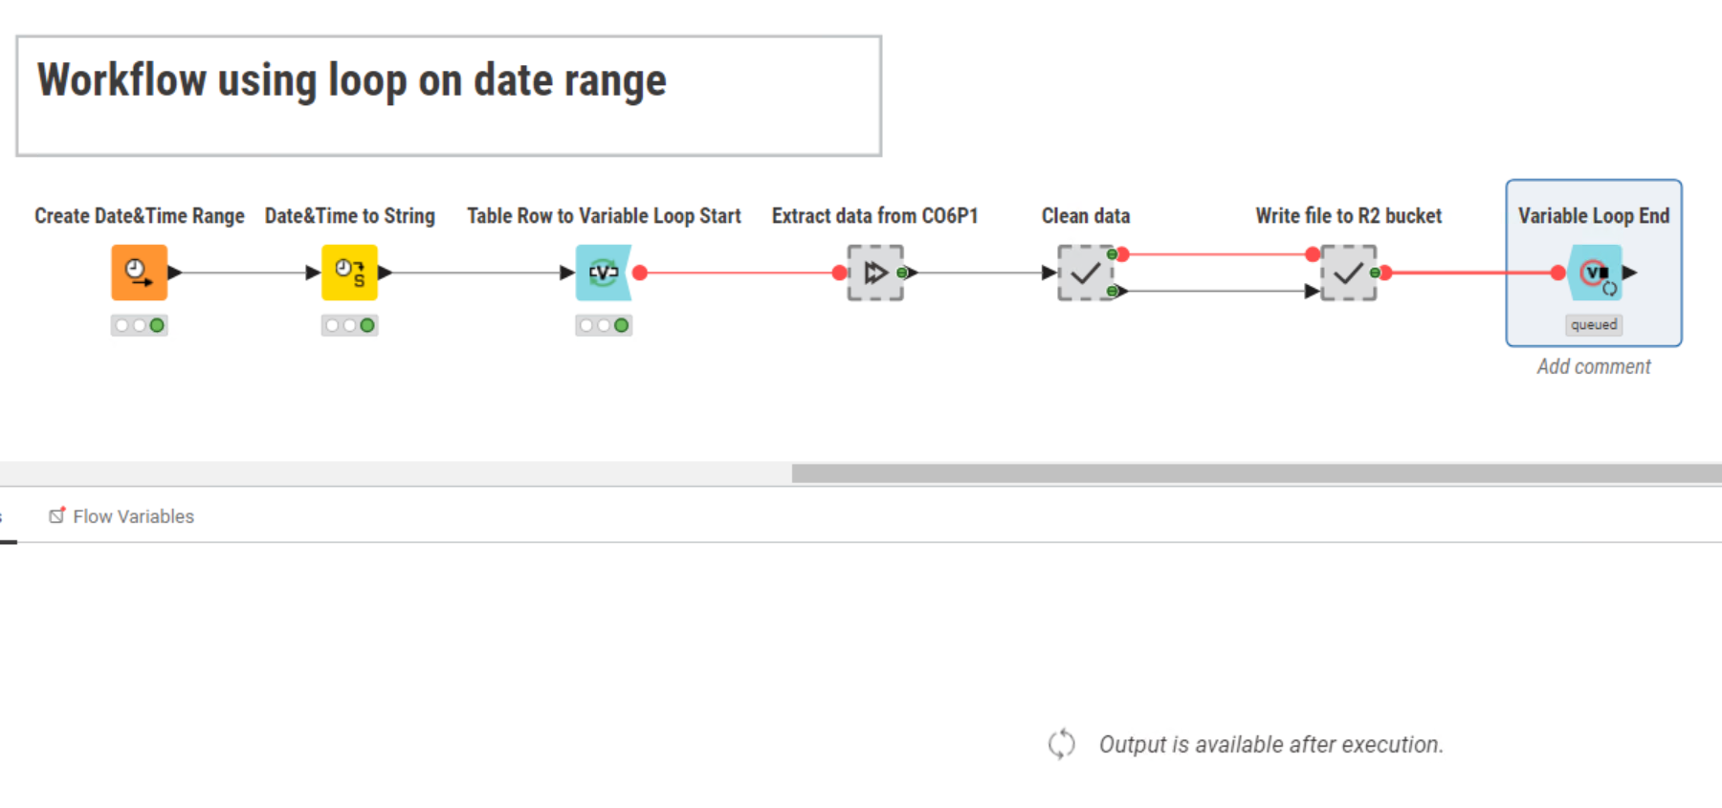
Task: Click the workflow title annotation box
Action: 449,96
